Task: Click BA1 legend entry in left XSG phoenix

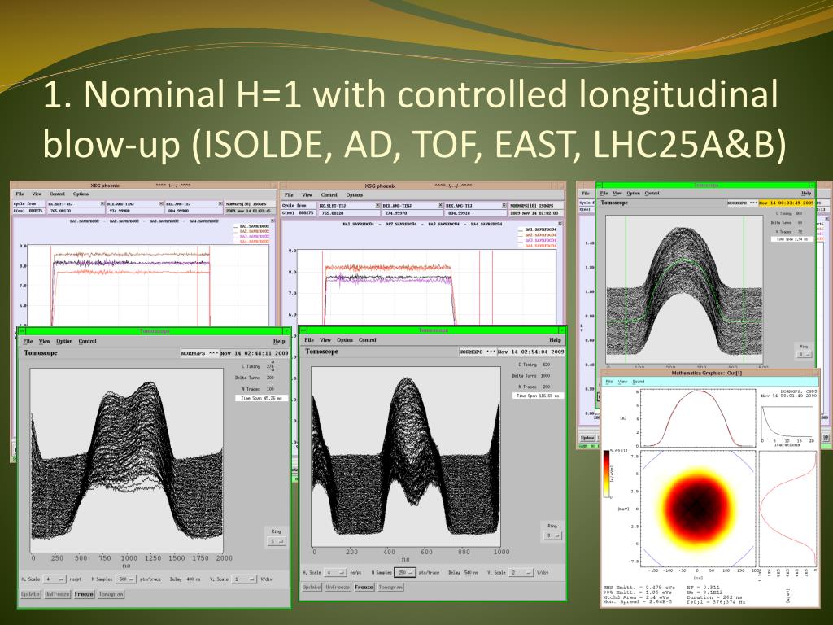Action: (x=251, y=226)
